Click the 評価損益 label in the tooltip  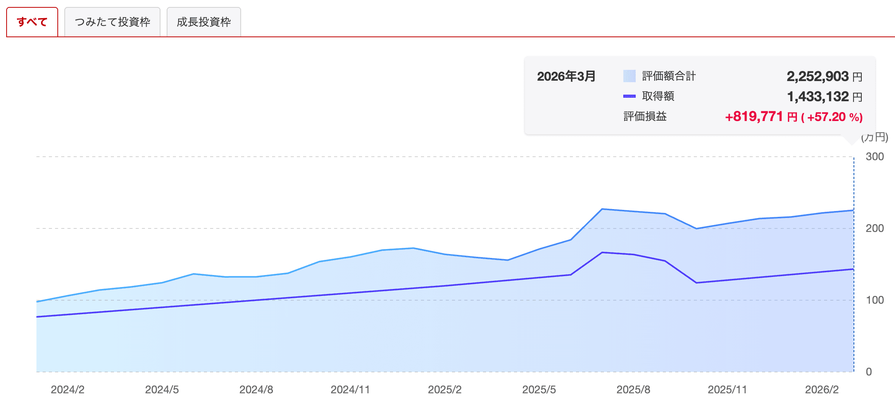tap(645, 116)
